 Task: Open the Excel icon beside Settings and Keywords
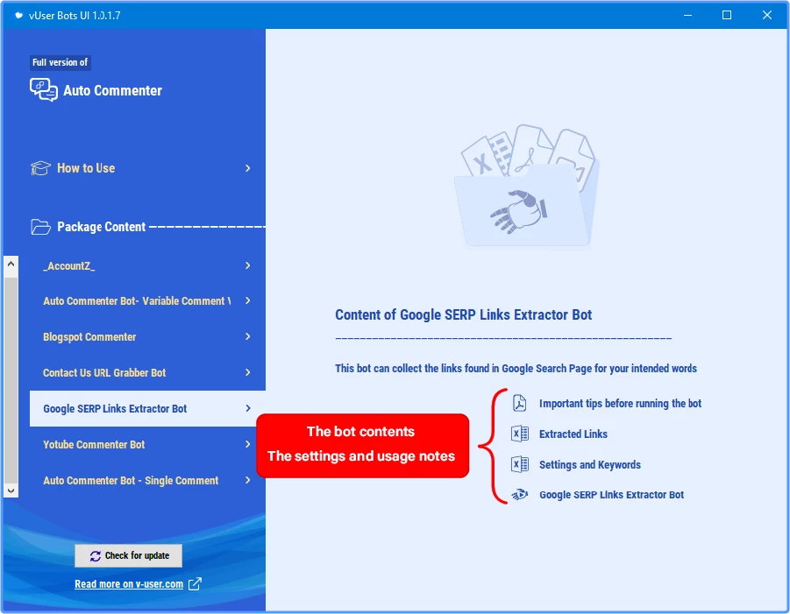pos(519,464)
